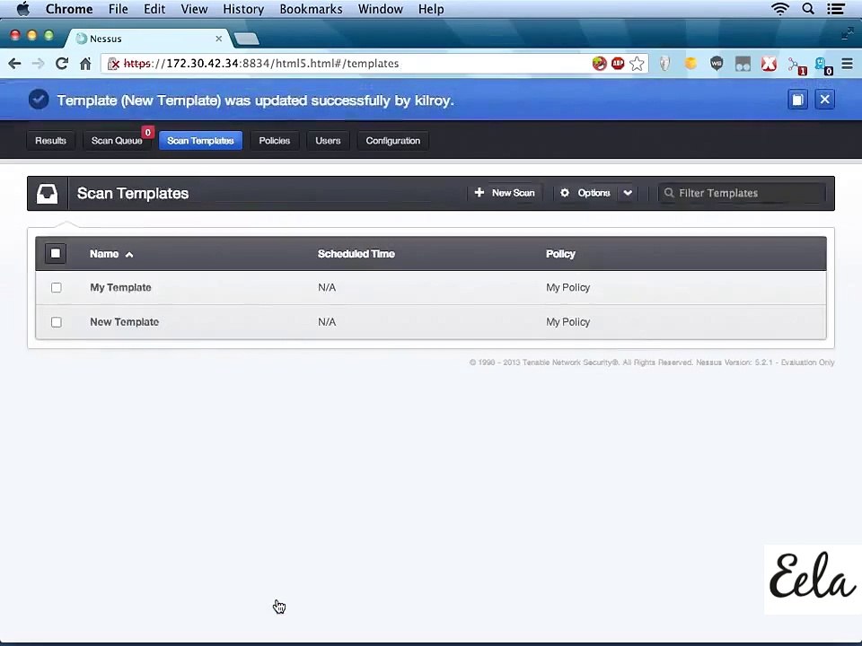
Task: Switch to the Users tab
Action: pos(328,141)
